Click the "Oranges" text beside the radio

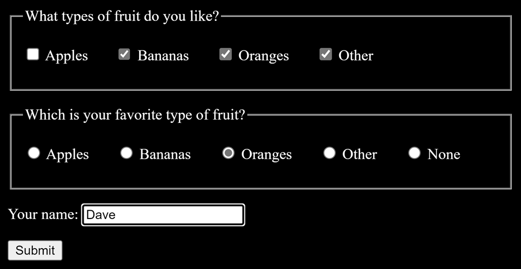coord(266,155)
